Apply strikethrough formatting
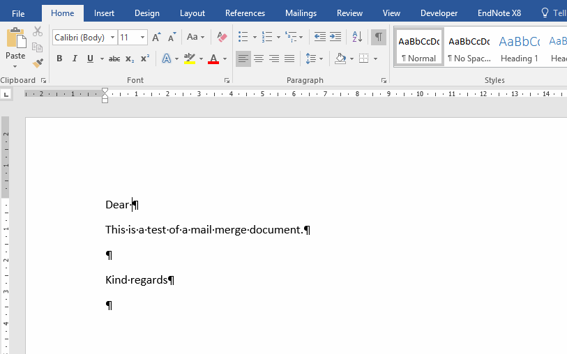567x354 pixels. 114,59
